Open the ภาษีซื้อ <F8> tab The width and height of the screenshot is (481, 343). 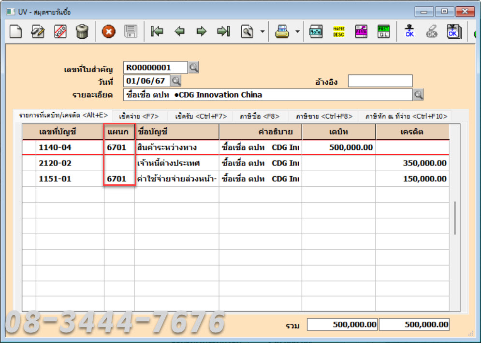point(260,116)
